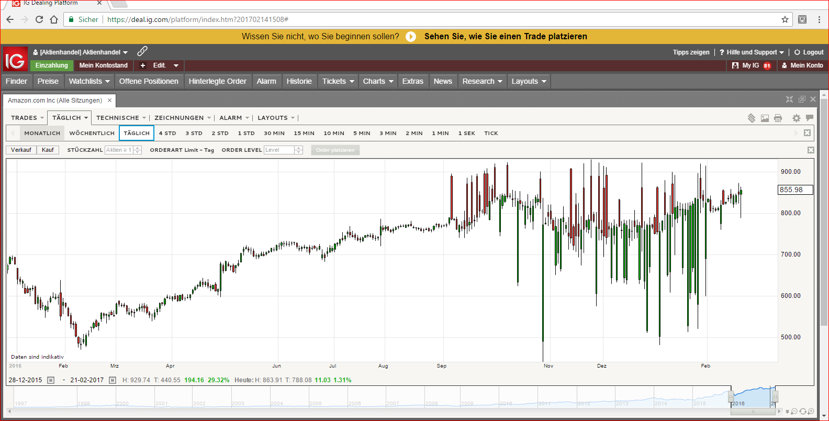Open chart settings gear
This screenshot has width=829, height=421.
point(797,118)
